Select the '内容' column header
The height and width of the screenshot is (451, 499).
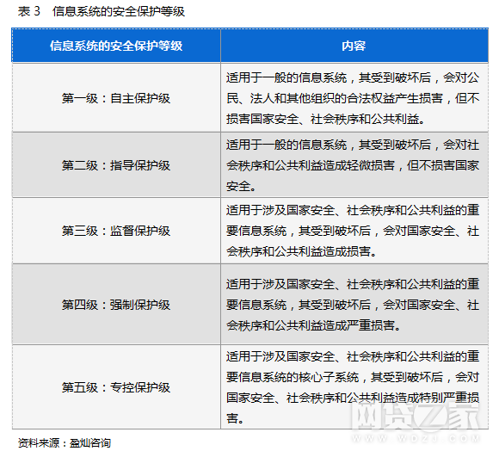point(354,46)
